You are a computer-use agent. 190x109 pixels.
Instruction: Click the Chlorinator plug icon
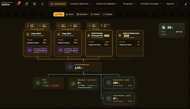coord(108,98)
